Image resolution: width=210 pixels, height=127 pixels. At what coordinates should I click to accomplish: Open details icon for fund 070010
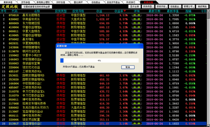pyautogui.click(x=137, y=15)
